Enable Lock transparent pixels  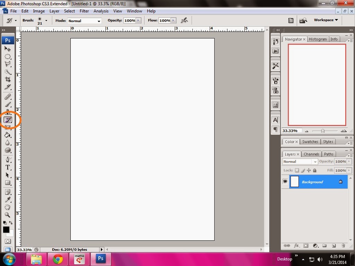(x=297, y=170)
